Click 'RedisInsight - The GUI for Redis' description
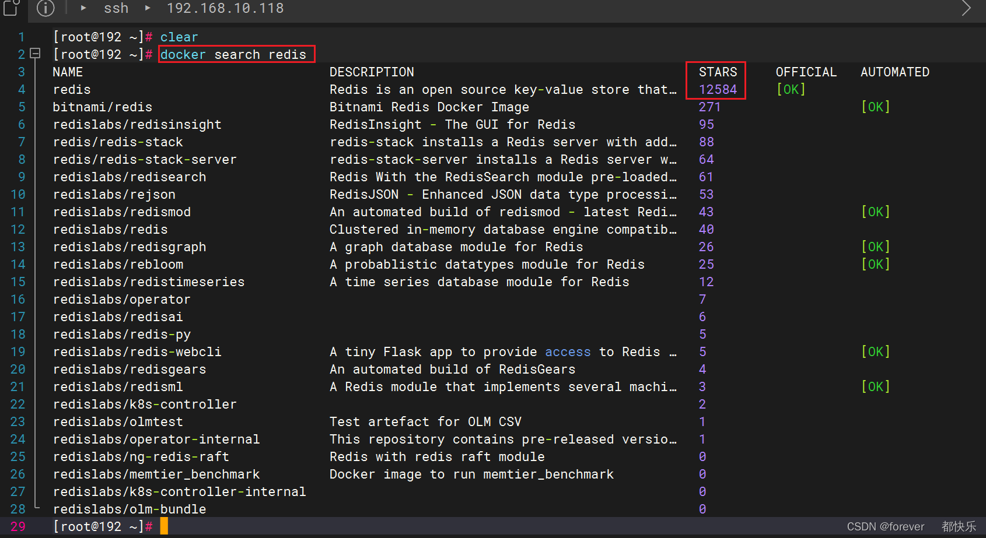 coord(453,124)
